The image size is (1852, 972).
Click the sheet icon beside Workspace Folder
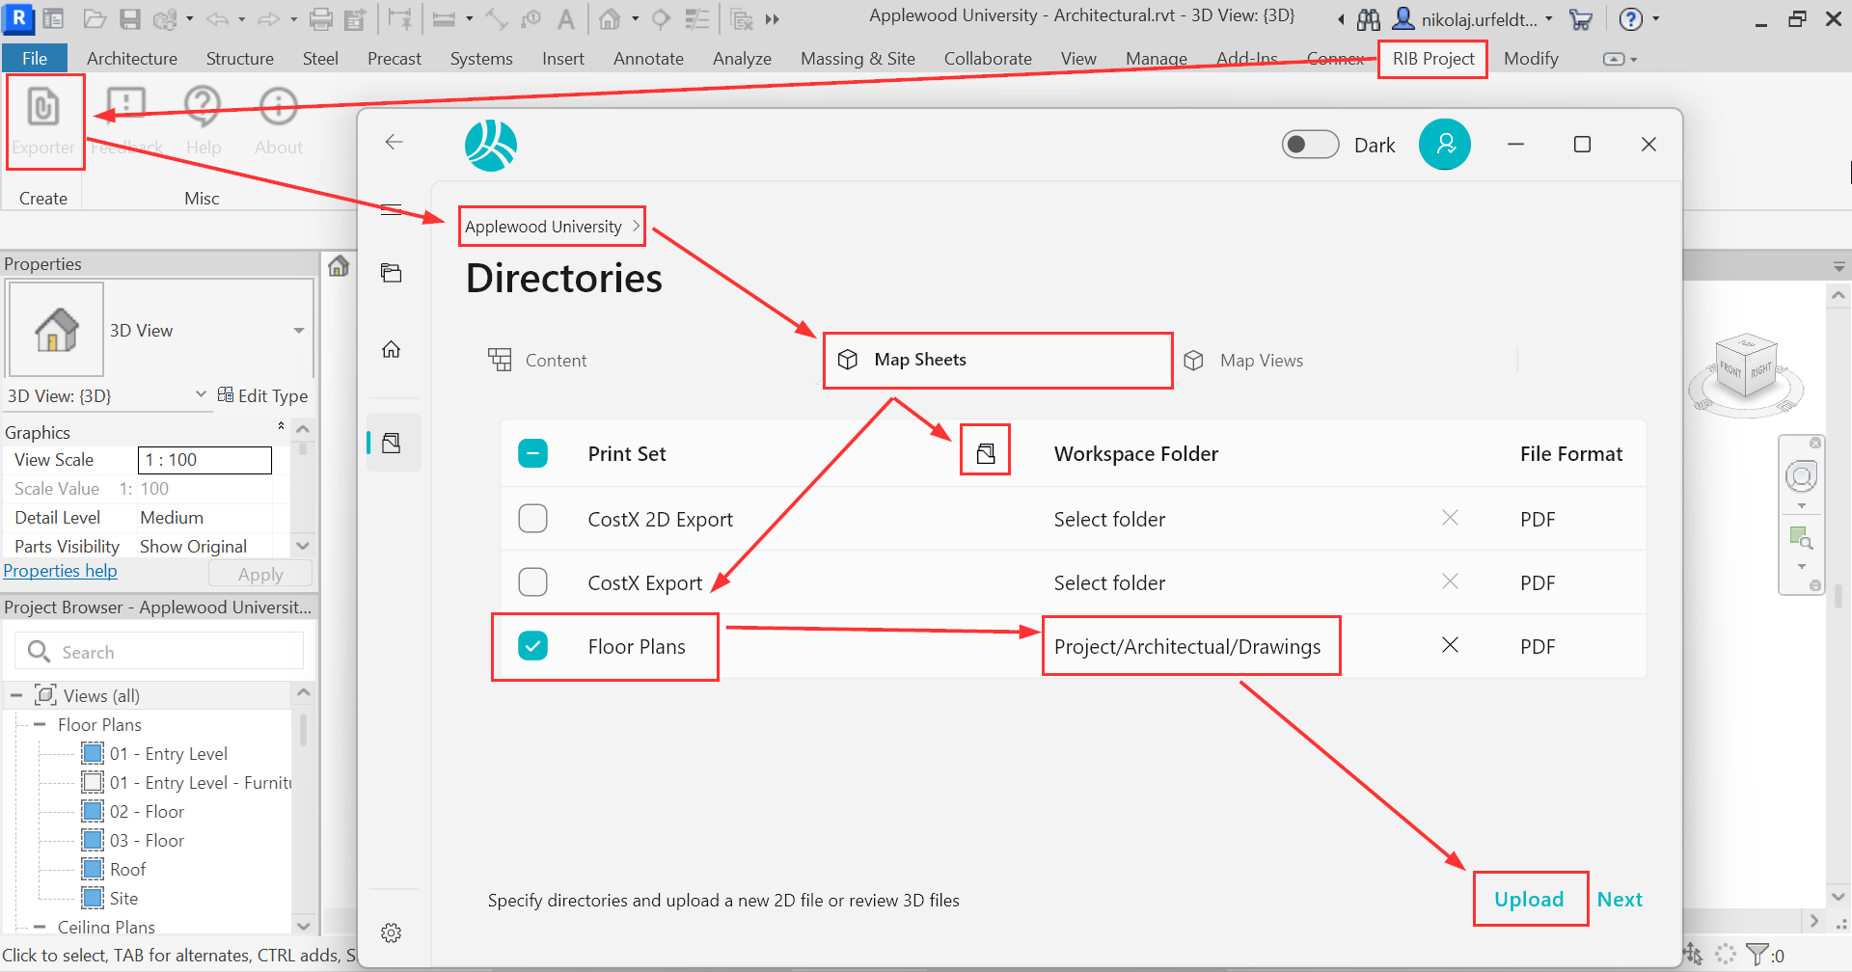[x=985, y=452]
